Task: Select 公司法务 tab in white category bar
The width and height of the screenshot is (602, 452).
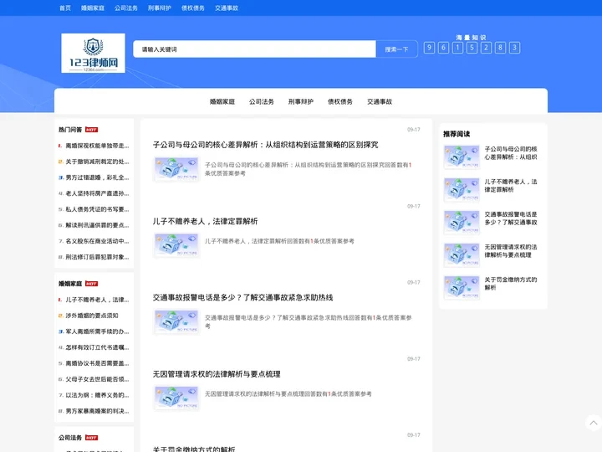Action: click(x=262, y=102)
